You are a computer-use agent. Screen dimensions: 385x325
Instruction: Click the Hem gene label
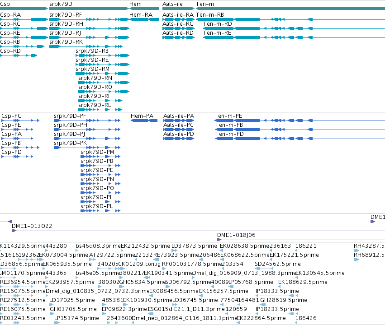135,4
